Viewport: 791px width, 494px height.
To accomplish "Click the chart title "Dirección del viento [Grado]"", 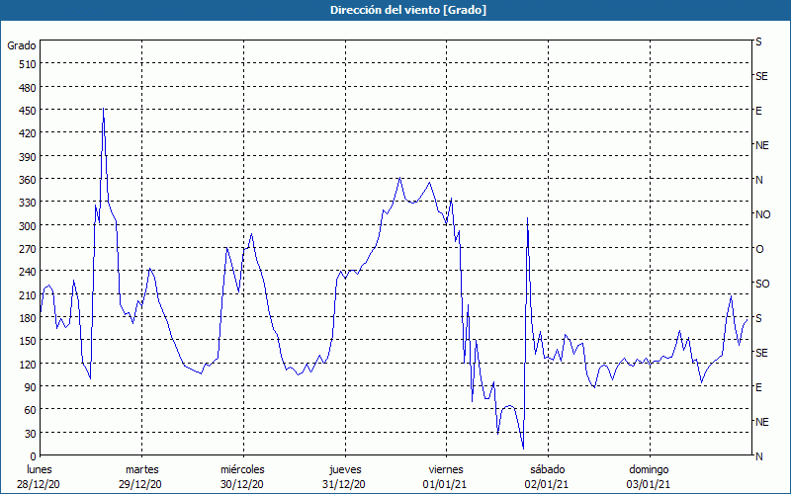I will point(408,10).
